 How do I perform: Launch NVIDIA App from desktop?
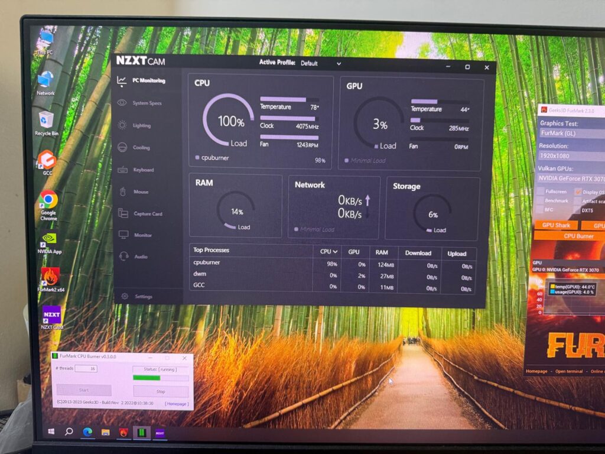click(x=50, y=243)
